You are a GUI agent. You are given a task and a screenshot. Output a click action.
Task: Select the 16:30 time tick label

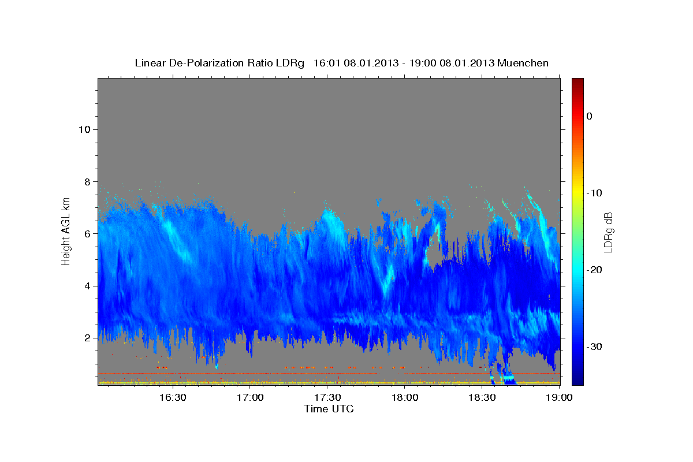pos(172,397)
